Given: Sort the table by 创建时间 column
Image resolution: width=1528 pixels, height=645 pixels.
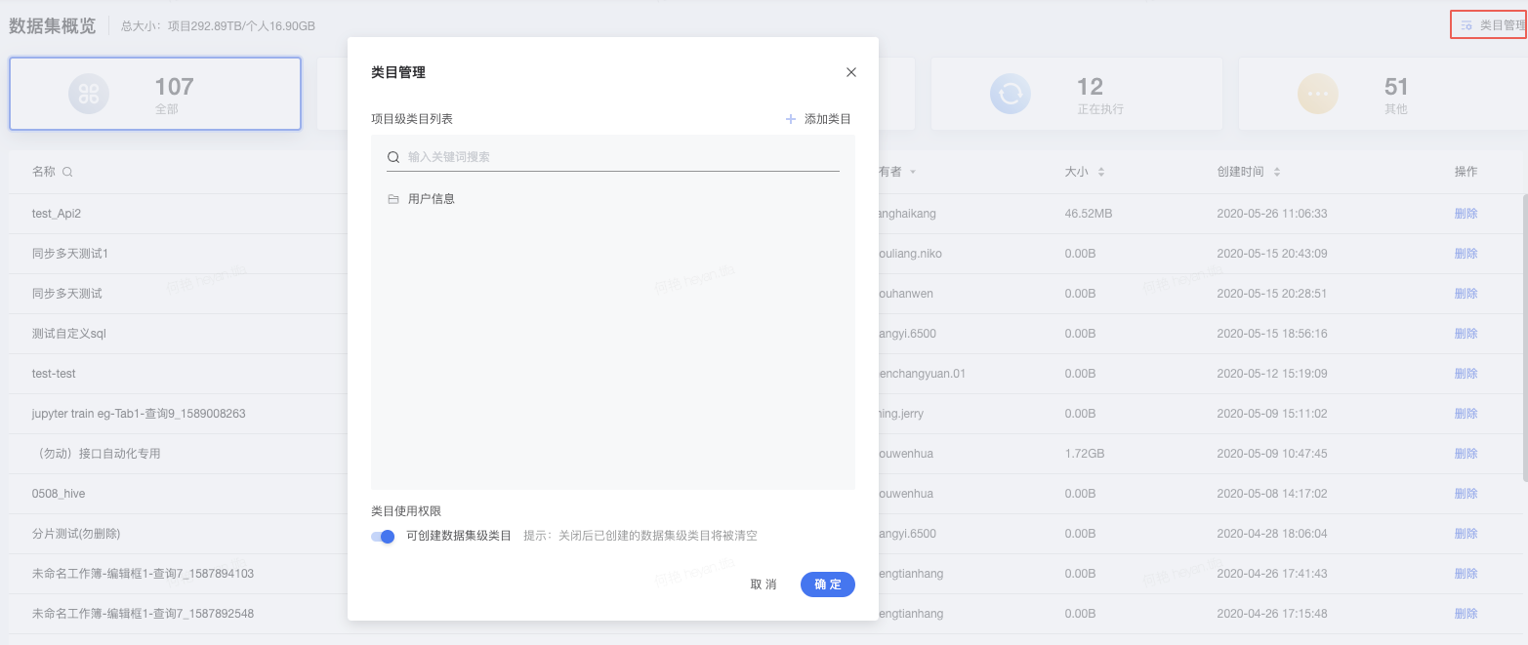Looking at the screenshot, I should 1276,172.
